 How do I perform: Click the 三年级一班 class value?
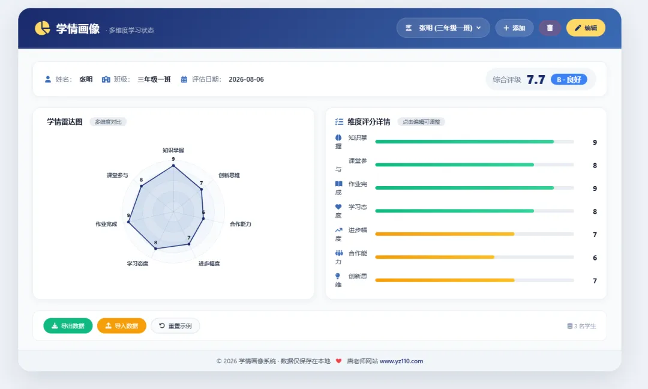(x=154, y=79)
